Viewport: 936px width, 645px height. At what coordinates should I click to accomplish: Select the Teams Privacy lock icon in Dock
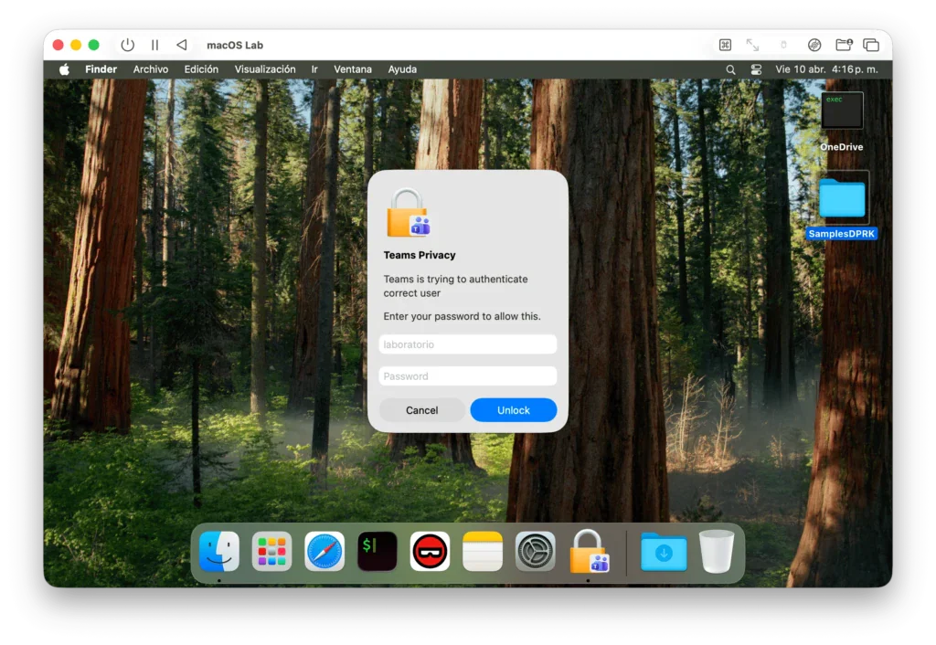click(x=589, y=552)
